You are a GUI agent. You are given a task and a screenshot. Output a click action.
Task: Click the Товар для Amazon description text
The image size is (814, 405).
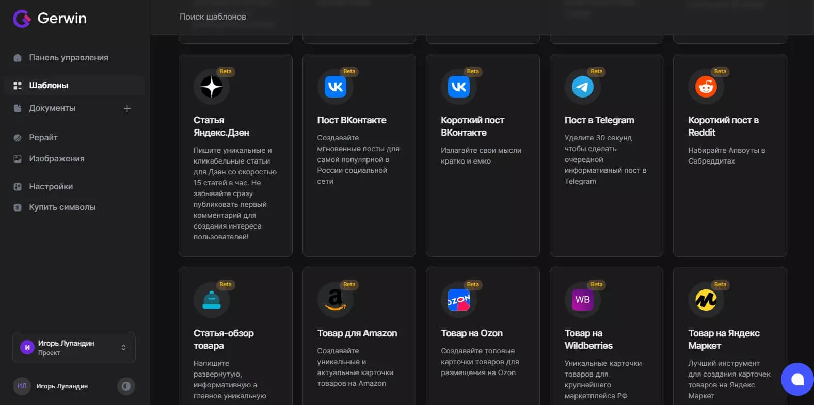pos(355,367)
